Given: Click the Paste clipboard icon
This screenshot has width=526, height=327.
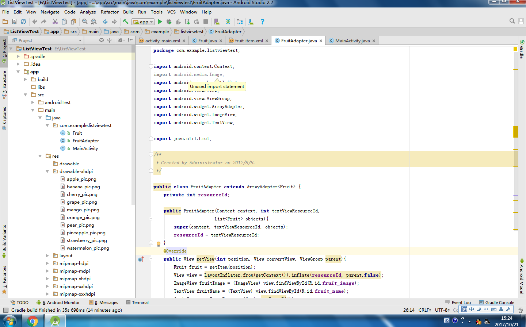Looking at the screenshot, I should (73, 22).
